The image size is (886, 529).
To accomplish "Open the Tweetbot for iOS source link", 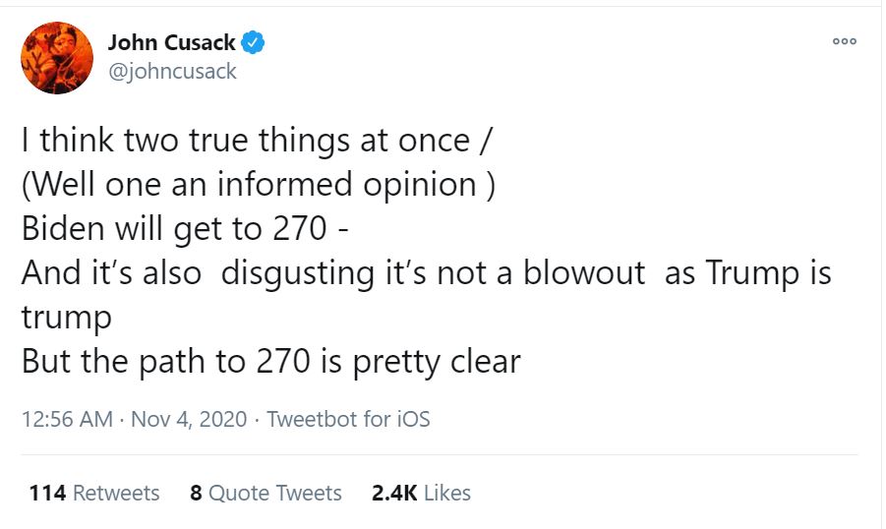I will click(x=348, y=419).
